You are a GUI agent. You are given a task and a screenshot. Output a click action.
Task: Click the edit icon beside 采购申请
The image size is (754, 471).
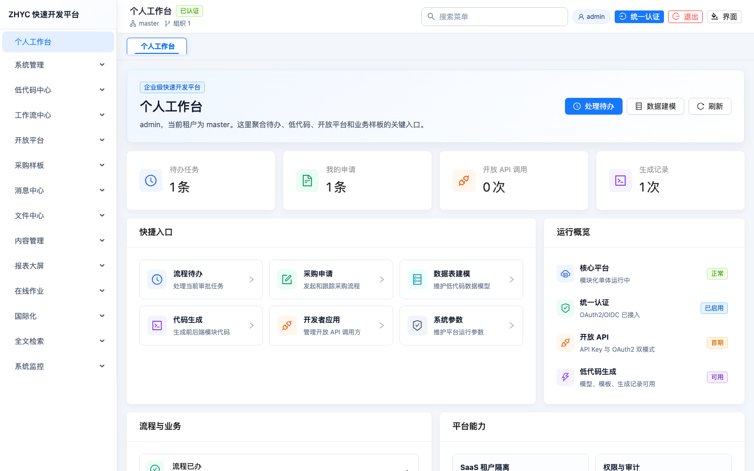click(x=287, y=279)
